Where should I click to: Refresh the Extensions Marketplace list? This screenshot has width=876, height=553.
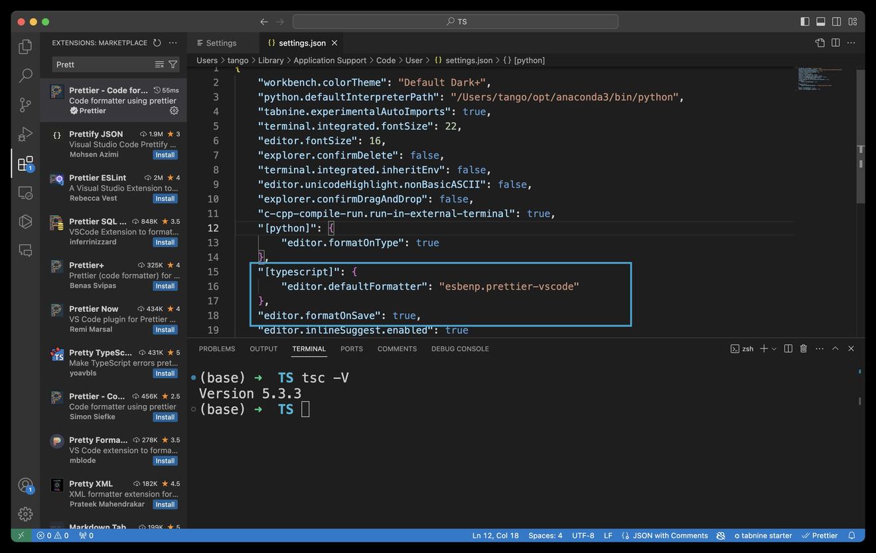[x=157, y=43]
